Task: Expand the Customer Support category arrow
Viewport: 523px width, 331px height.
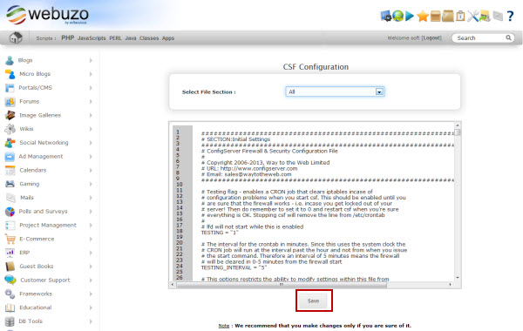Action: pyautogui.click(x=91, y=280)
